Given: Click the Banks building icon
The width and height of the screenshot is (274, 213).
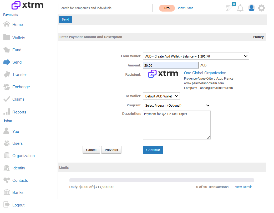Looking at the screenshot, I should 7,192.
